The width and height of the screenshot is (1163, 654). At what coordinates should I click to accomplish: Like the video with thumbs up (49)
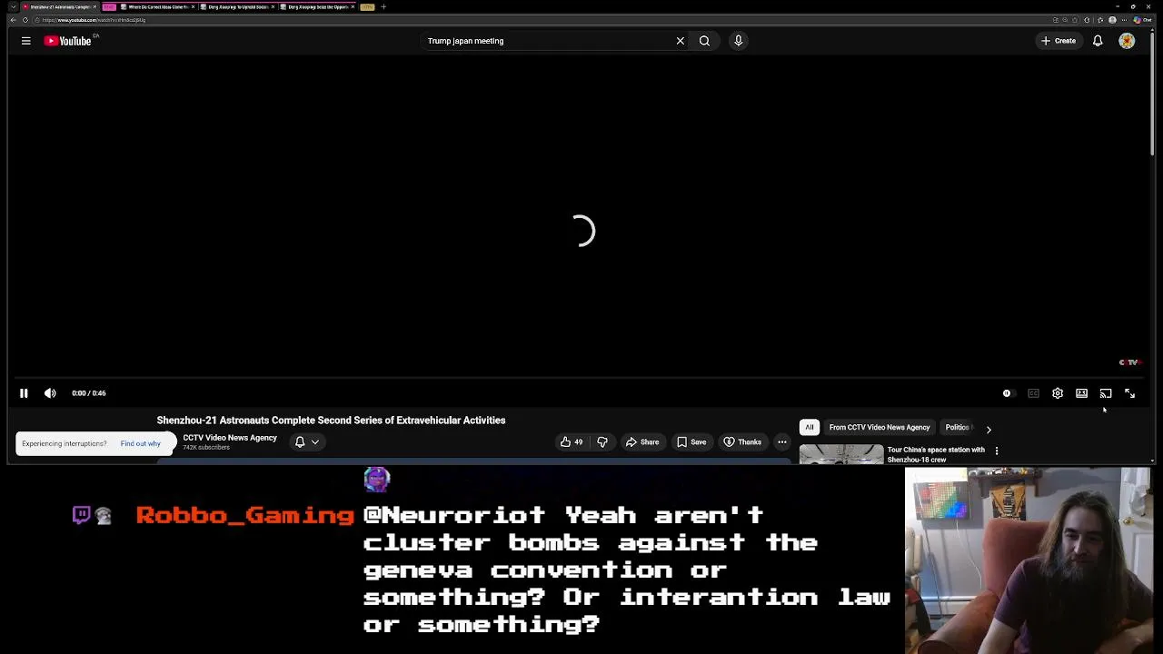572,442
